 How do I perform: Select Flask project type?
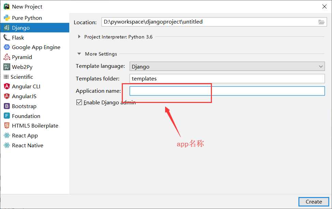click(35, 38)
